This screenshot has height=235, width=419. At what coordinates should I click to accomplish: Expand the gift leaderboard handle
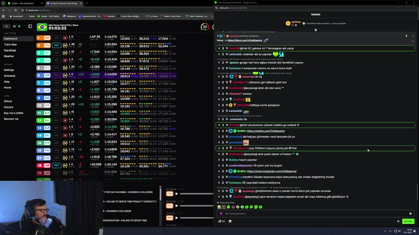(316, 30)
